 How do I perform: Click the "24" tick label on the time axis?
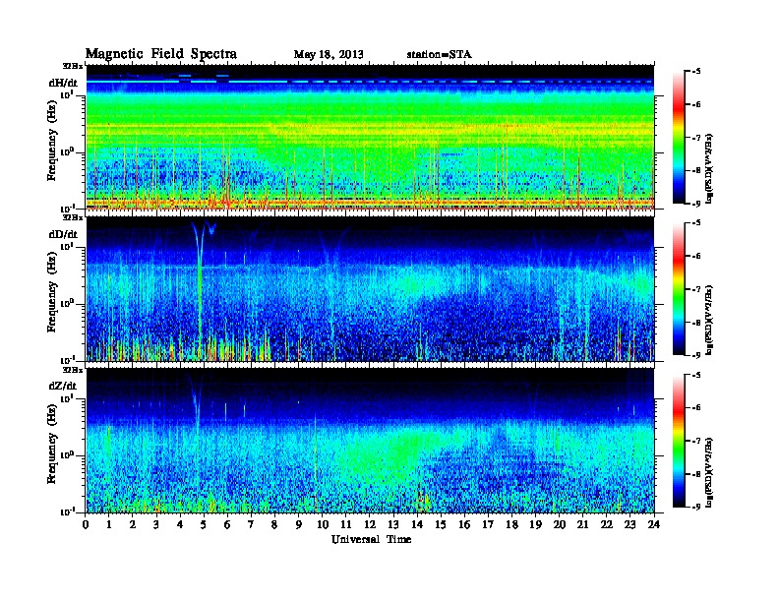654,524
